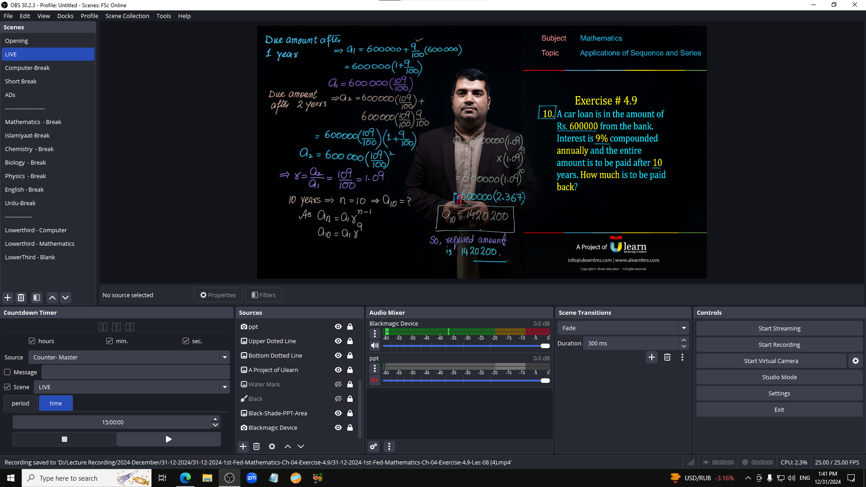Move source up arrow in Sources dock
The image size is (866, 487).
(x=288, y=446)
